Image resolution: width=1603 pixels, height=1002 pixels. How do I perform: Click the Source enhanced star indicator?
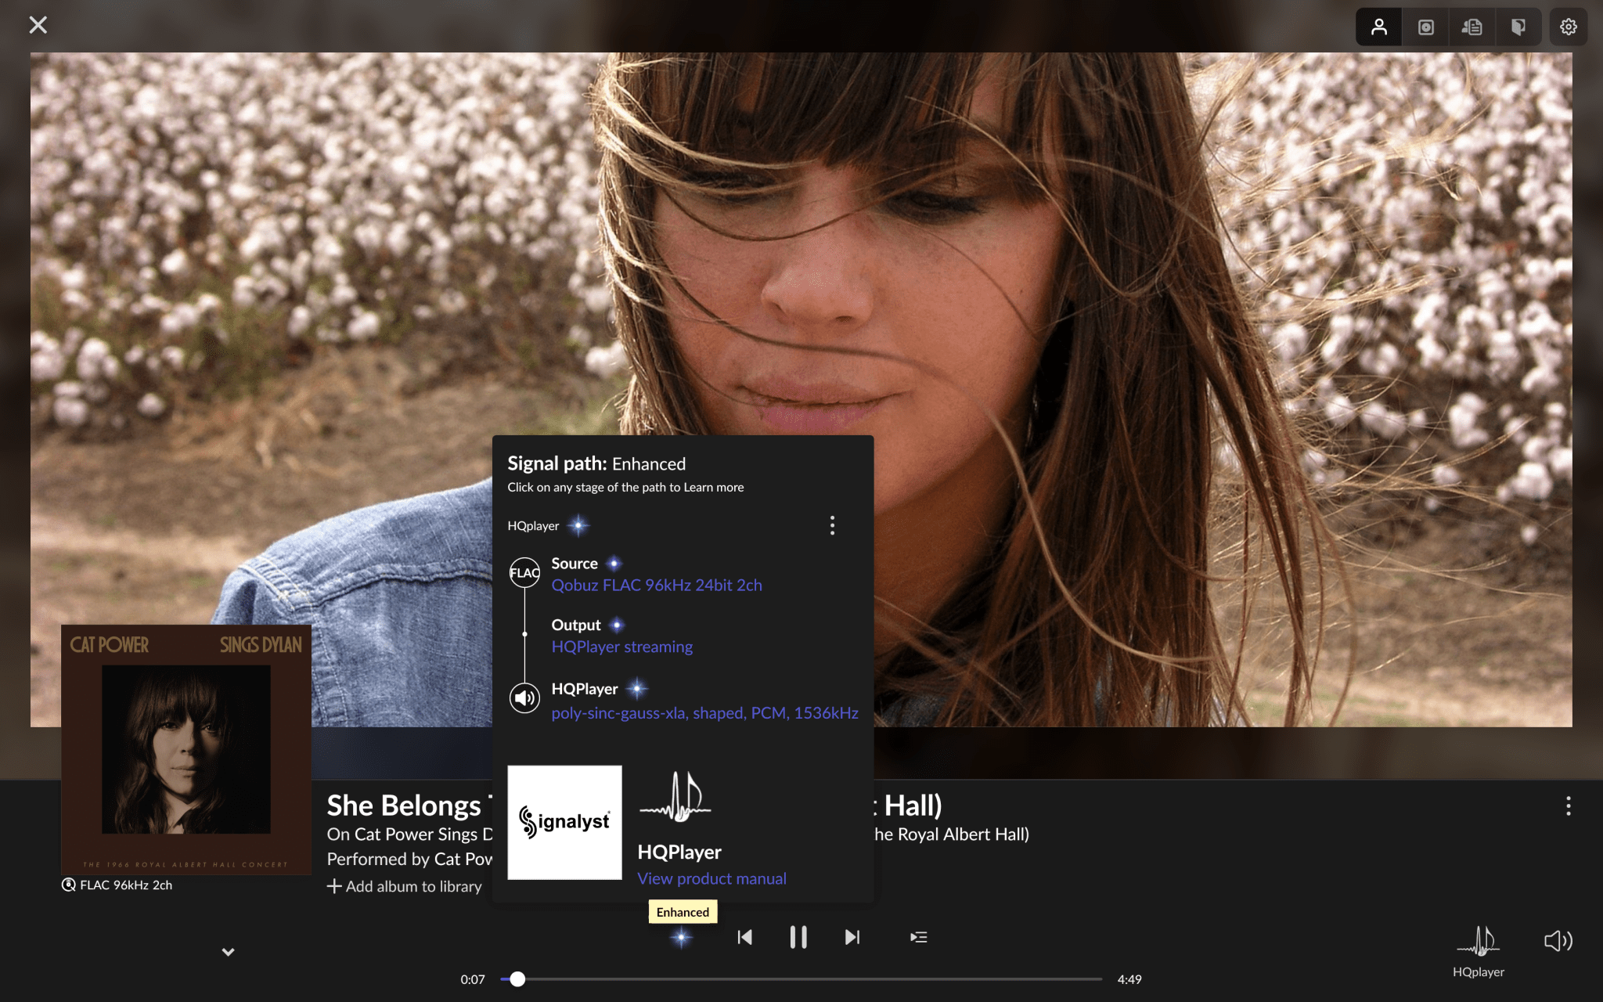tap(614, 564)
